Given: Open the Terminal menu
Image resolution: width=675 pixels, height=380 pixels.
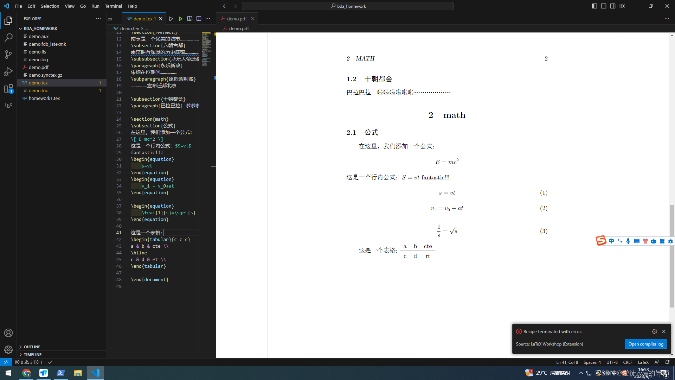Looking at the screenshot, I should click(113, 6).
